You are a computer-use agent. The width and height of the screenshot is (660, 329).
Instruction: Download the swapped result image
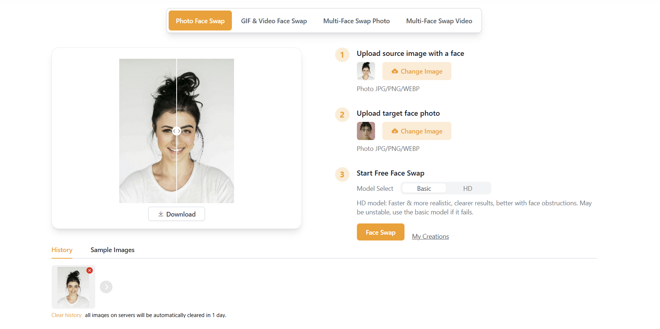pyautogui.click(x=177, y=214)
